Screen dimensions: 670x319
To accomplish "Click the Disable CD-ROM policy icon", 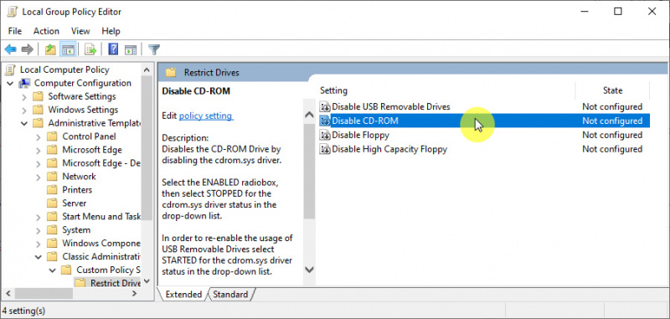I will tap(325, 121).
